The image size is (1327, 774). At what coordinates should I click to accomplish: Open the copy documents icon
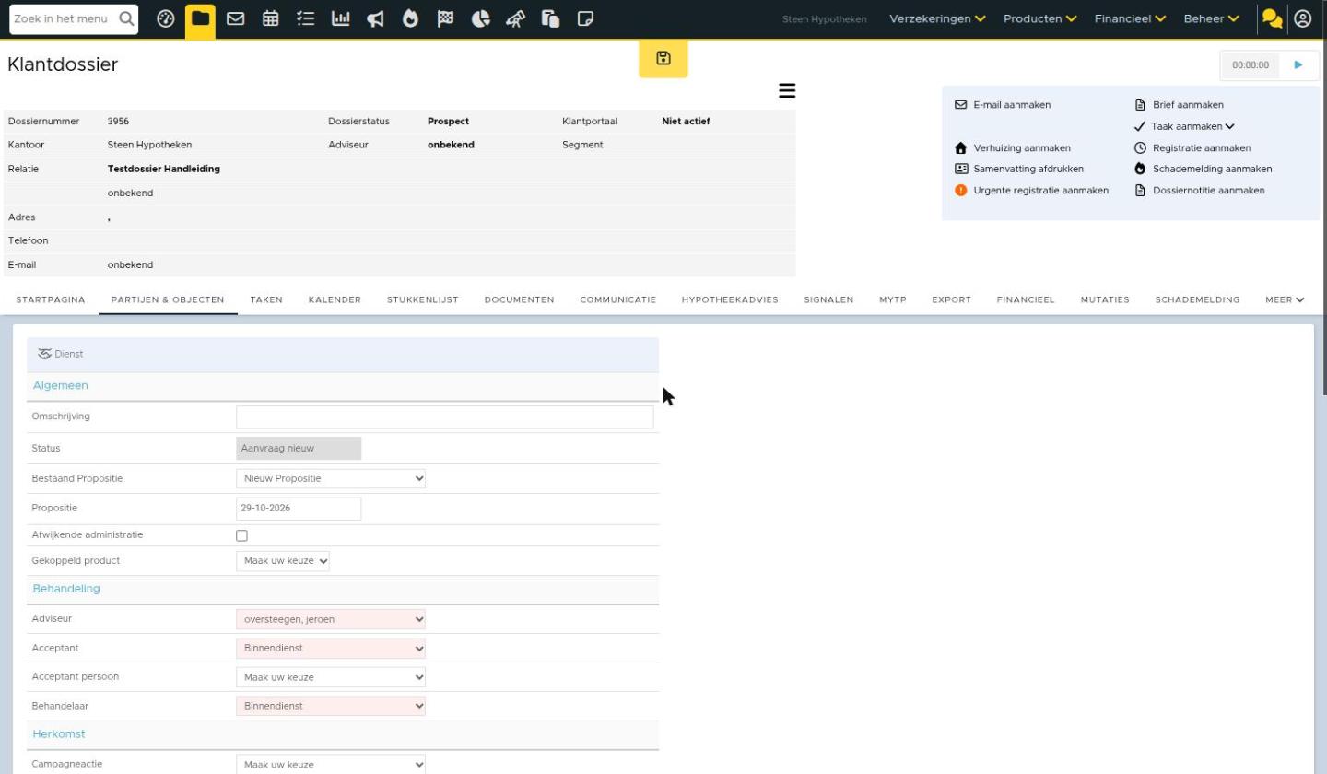(x=550, y=18)
